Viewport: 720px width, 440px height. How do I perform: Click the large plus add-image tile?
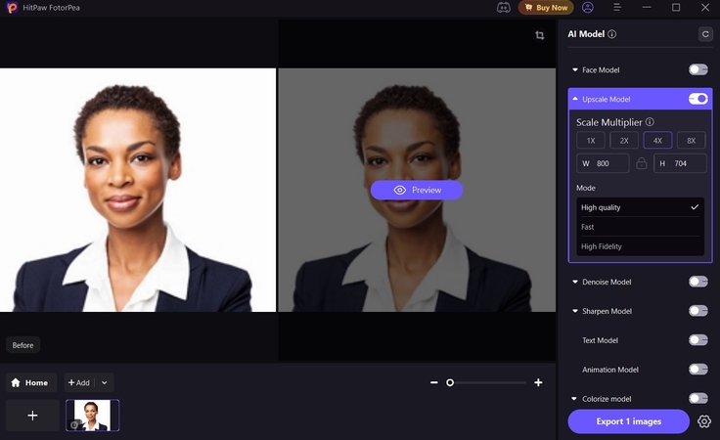(32, 416)
